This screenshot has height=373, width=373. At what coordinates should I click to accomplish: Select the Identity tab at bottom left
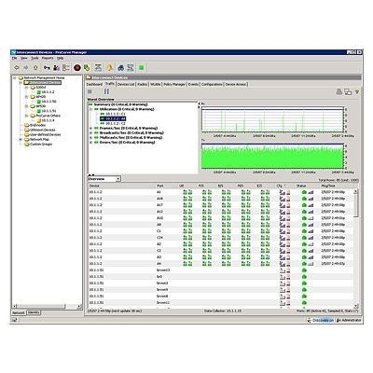(x=34, y=312)
